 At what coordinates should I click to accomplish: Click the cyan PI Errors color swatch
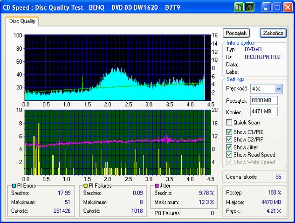click(x=14, y=186)
